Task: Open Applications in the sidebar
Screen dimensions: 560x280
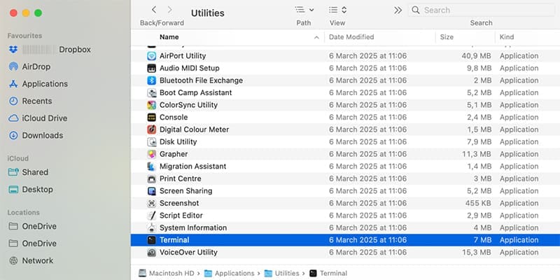Action: 45,84
